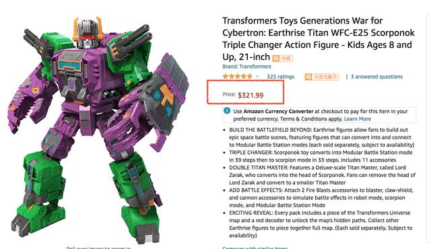Visit the Brand: Transformers link

[x=246, y=67]
